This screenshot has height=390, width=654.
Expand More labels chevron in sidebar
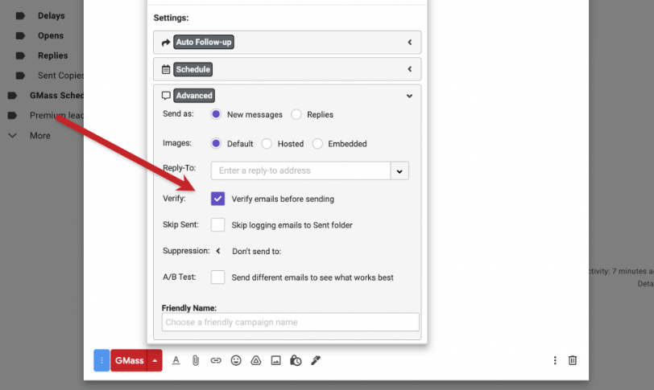pyautogui.click(x=13, y=136)
